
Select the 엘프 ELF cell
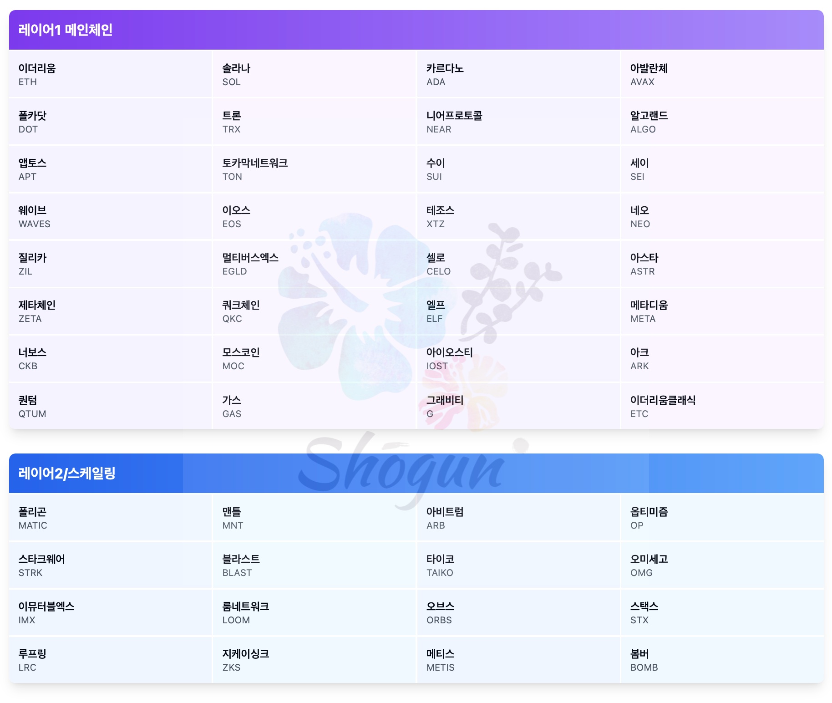point(518,311)
